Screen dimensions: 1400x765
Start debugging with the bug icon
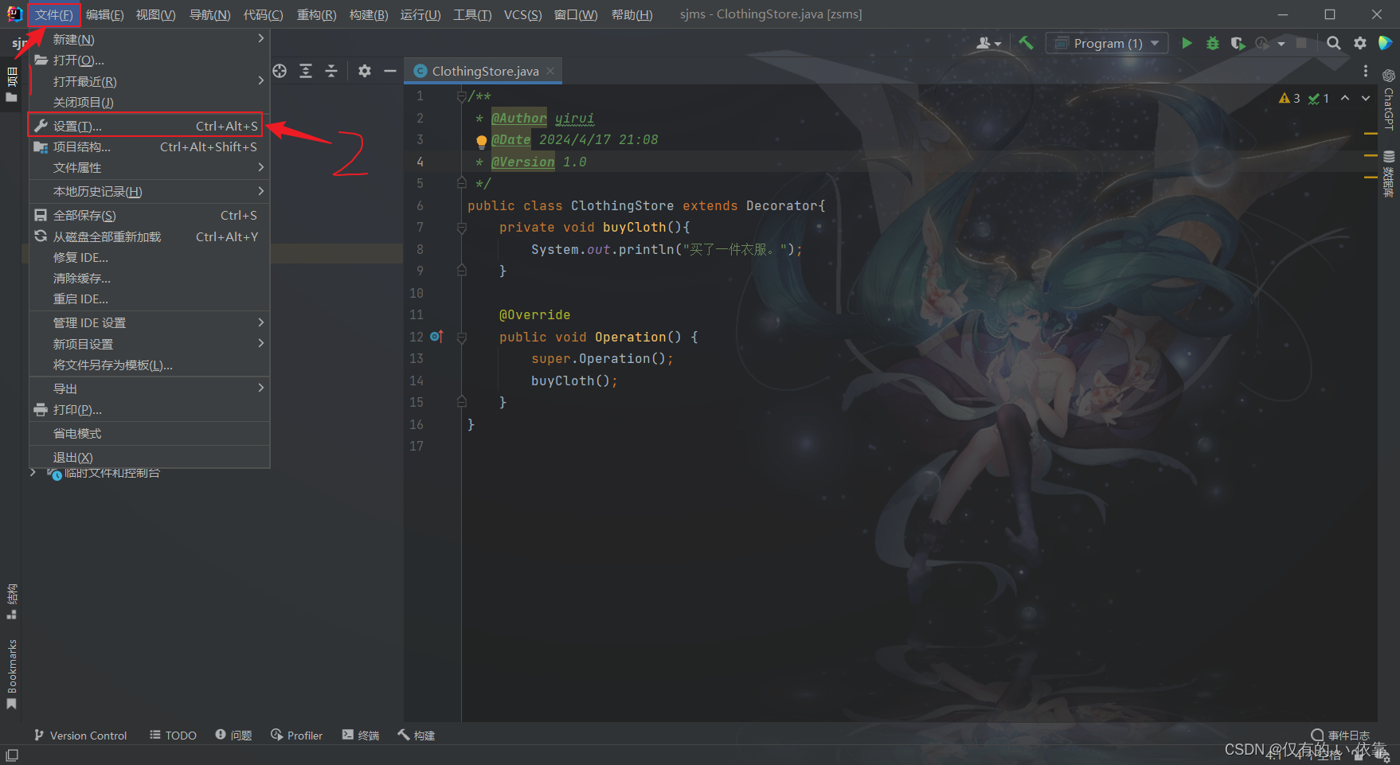pyautogui.click(x=1212, y=43)
